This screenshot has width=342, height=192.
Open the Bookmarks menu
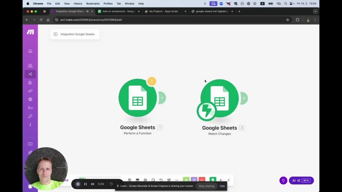click(93, 3)
